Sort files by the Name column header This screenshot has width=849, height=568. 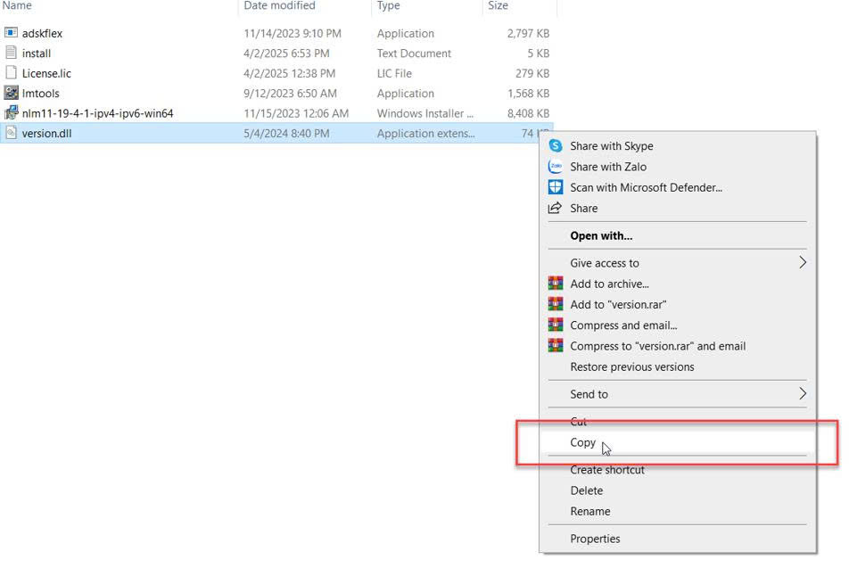coord(17,5)
